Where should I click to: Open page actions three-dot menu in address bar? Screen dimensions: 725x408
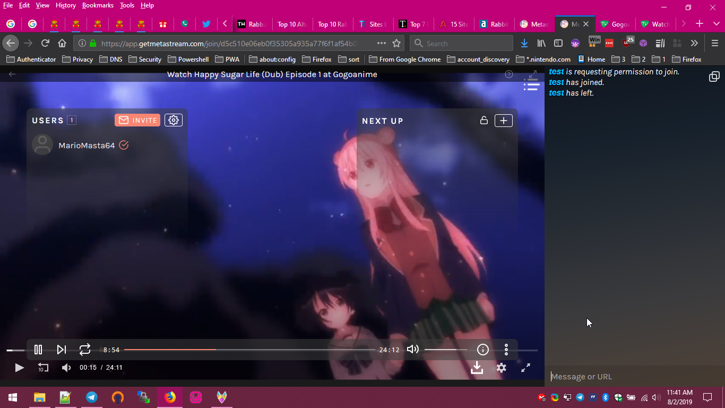[x=382, y=43]
